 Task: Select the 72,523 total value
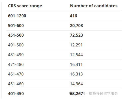click(x=76, y=35)
